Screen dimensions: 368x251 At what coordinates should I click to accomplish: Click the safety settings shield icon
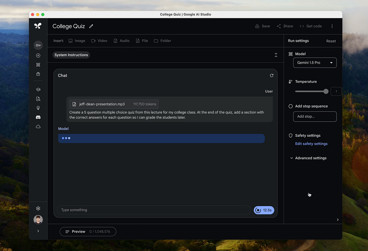291,136
